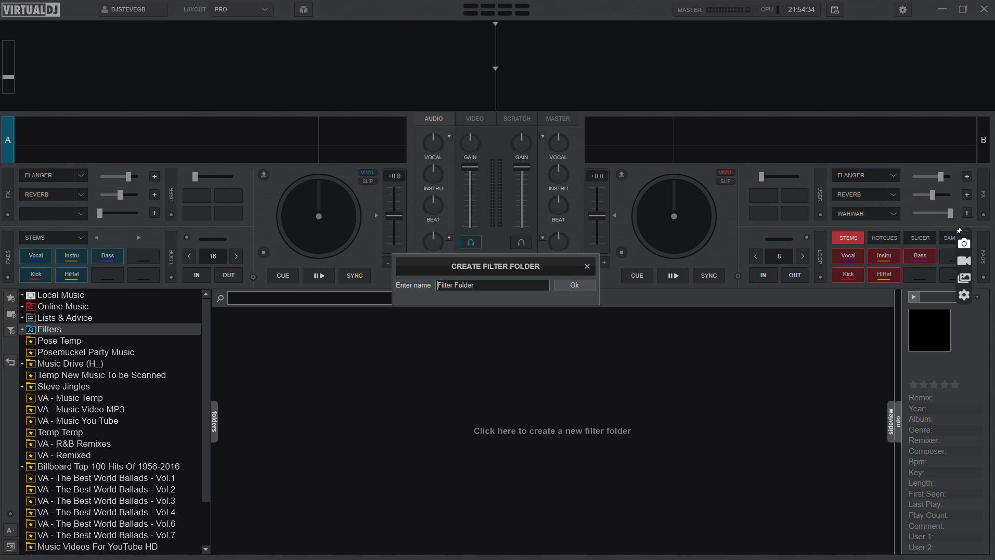Switch to VIDEO mixer tab
The width and height of the screenshot is (995, 560).
(475, 119)
